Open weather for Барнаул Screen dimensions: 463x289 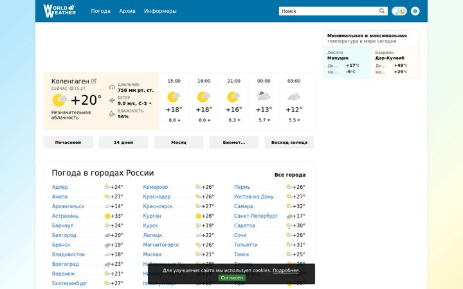[63, 225]
